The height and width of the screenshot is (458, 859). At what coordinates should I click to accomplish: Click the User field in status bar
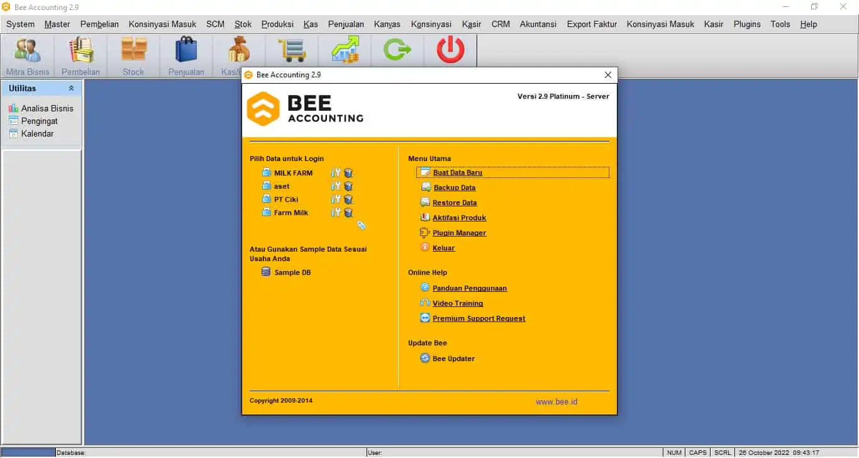[515, 452]
